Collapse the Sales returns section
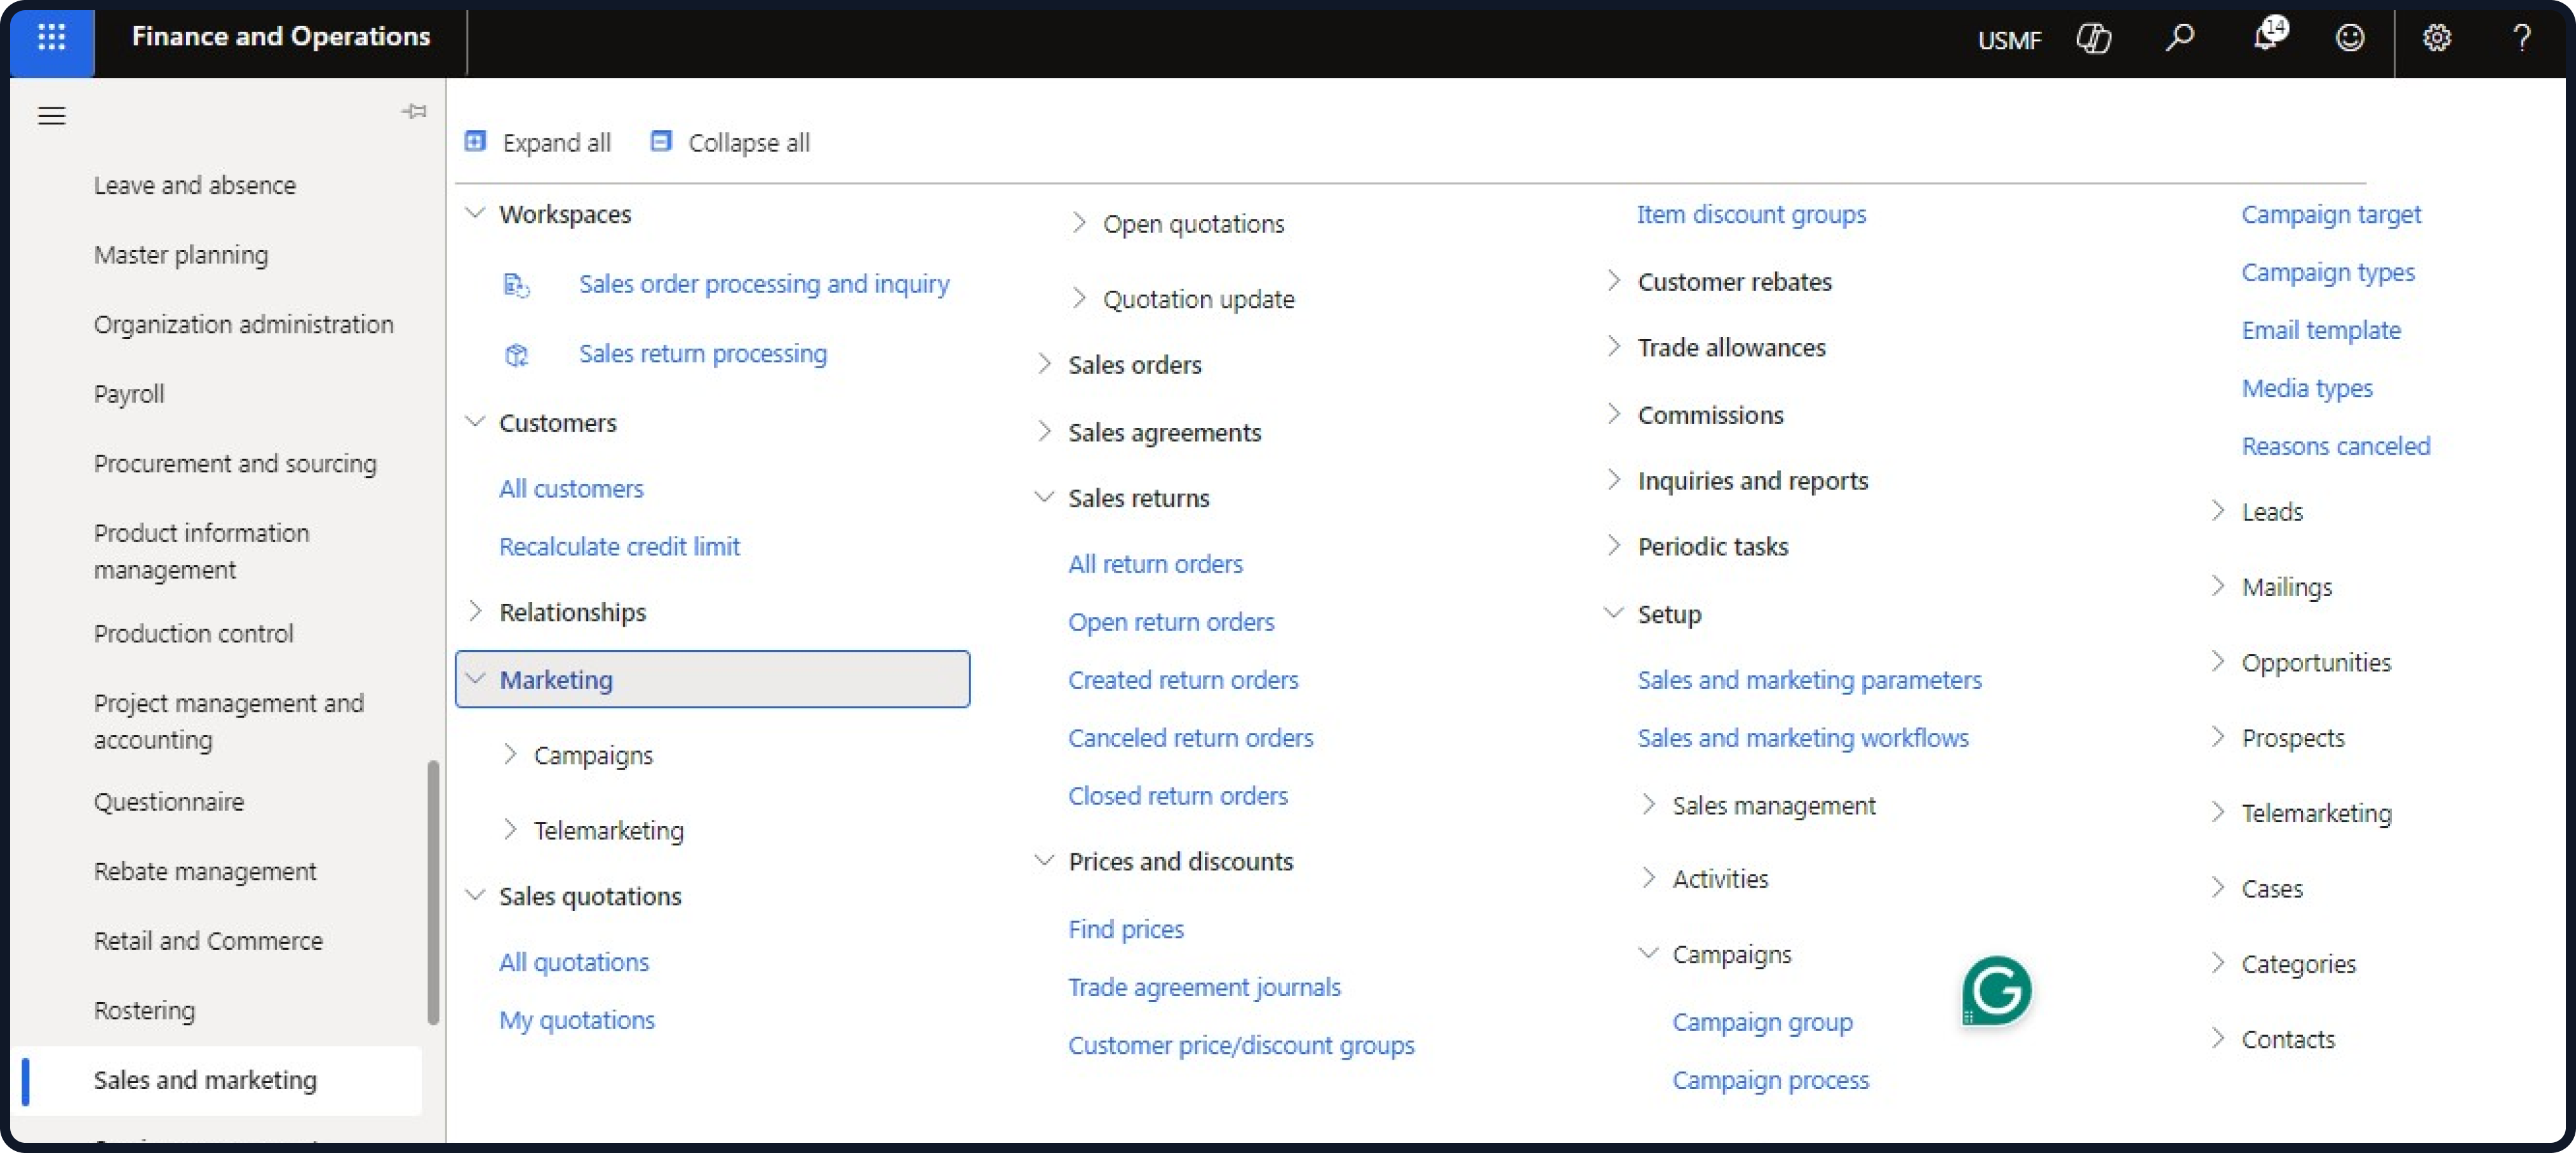2576x1153 pixels. [1044, 497]
